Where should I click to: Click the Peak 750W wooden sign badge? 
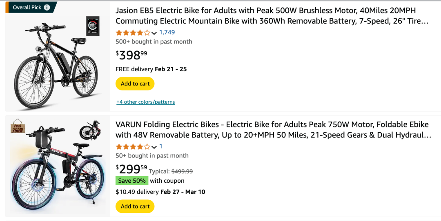17,127
